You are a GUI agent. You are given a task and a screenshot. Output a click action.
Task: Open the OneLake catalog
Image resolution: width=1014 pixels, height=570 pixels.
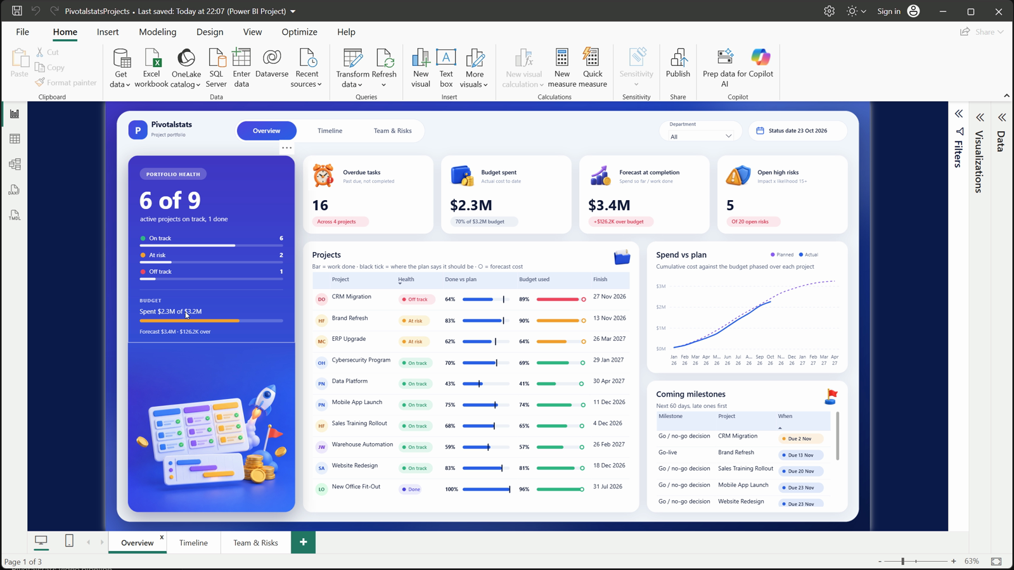[x=186, y=68]
